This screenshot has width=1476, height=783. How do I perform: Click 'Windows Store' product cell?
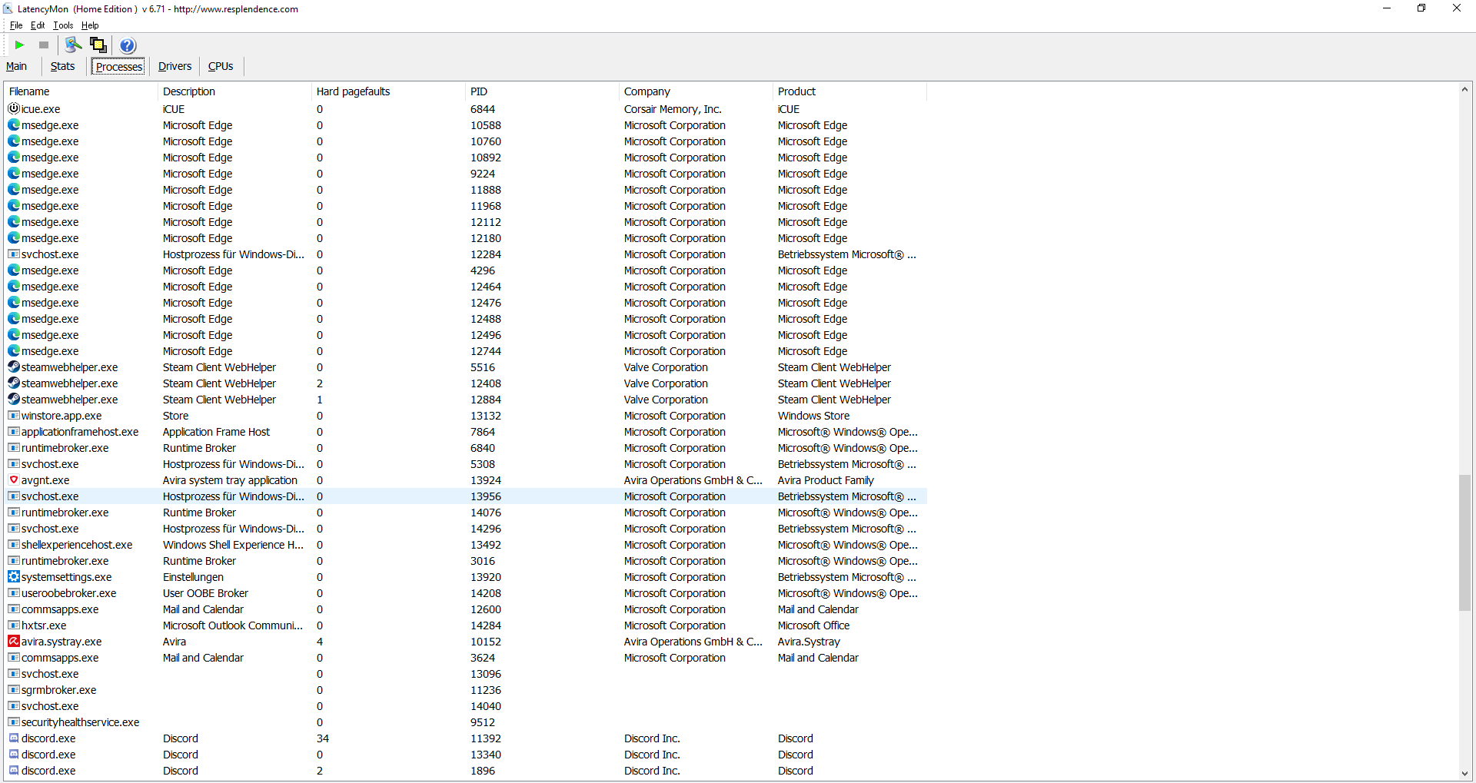pyautogui.click(x=813, y=416)
